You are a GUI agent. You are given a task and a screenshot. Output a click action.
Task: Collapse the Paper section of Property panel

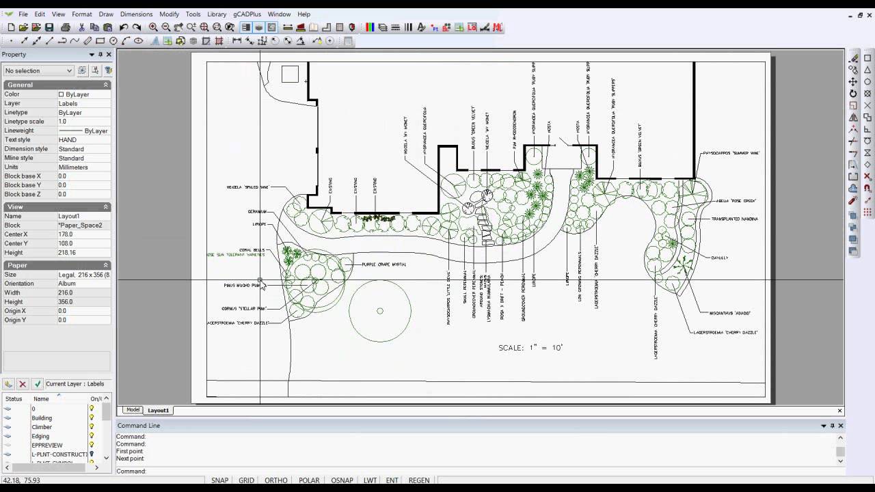105,264
